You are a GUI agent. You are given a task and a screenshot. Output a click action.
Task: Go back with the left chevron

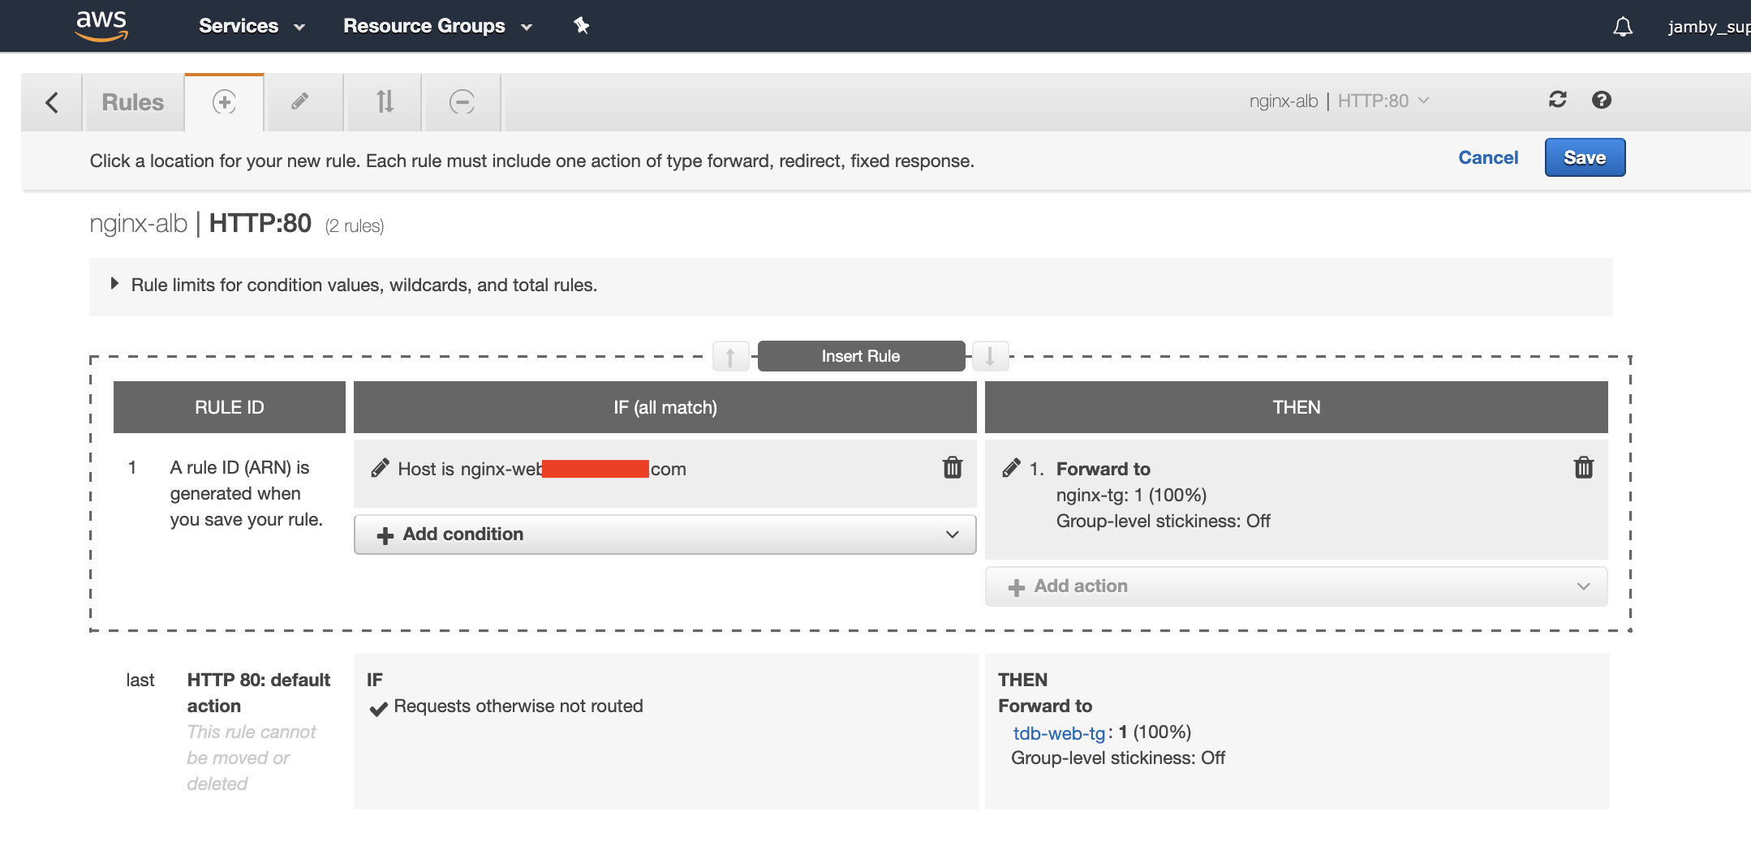coord(52,102)
